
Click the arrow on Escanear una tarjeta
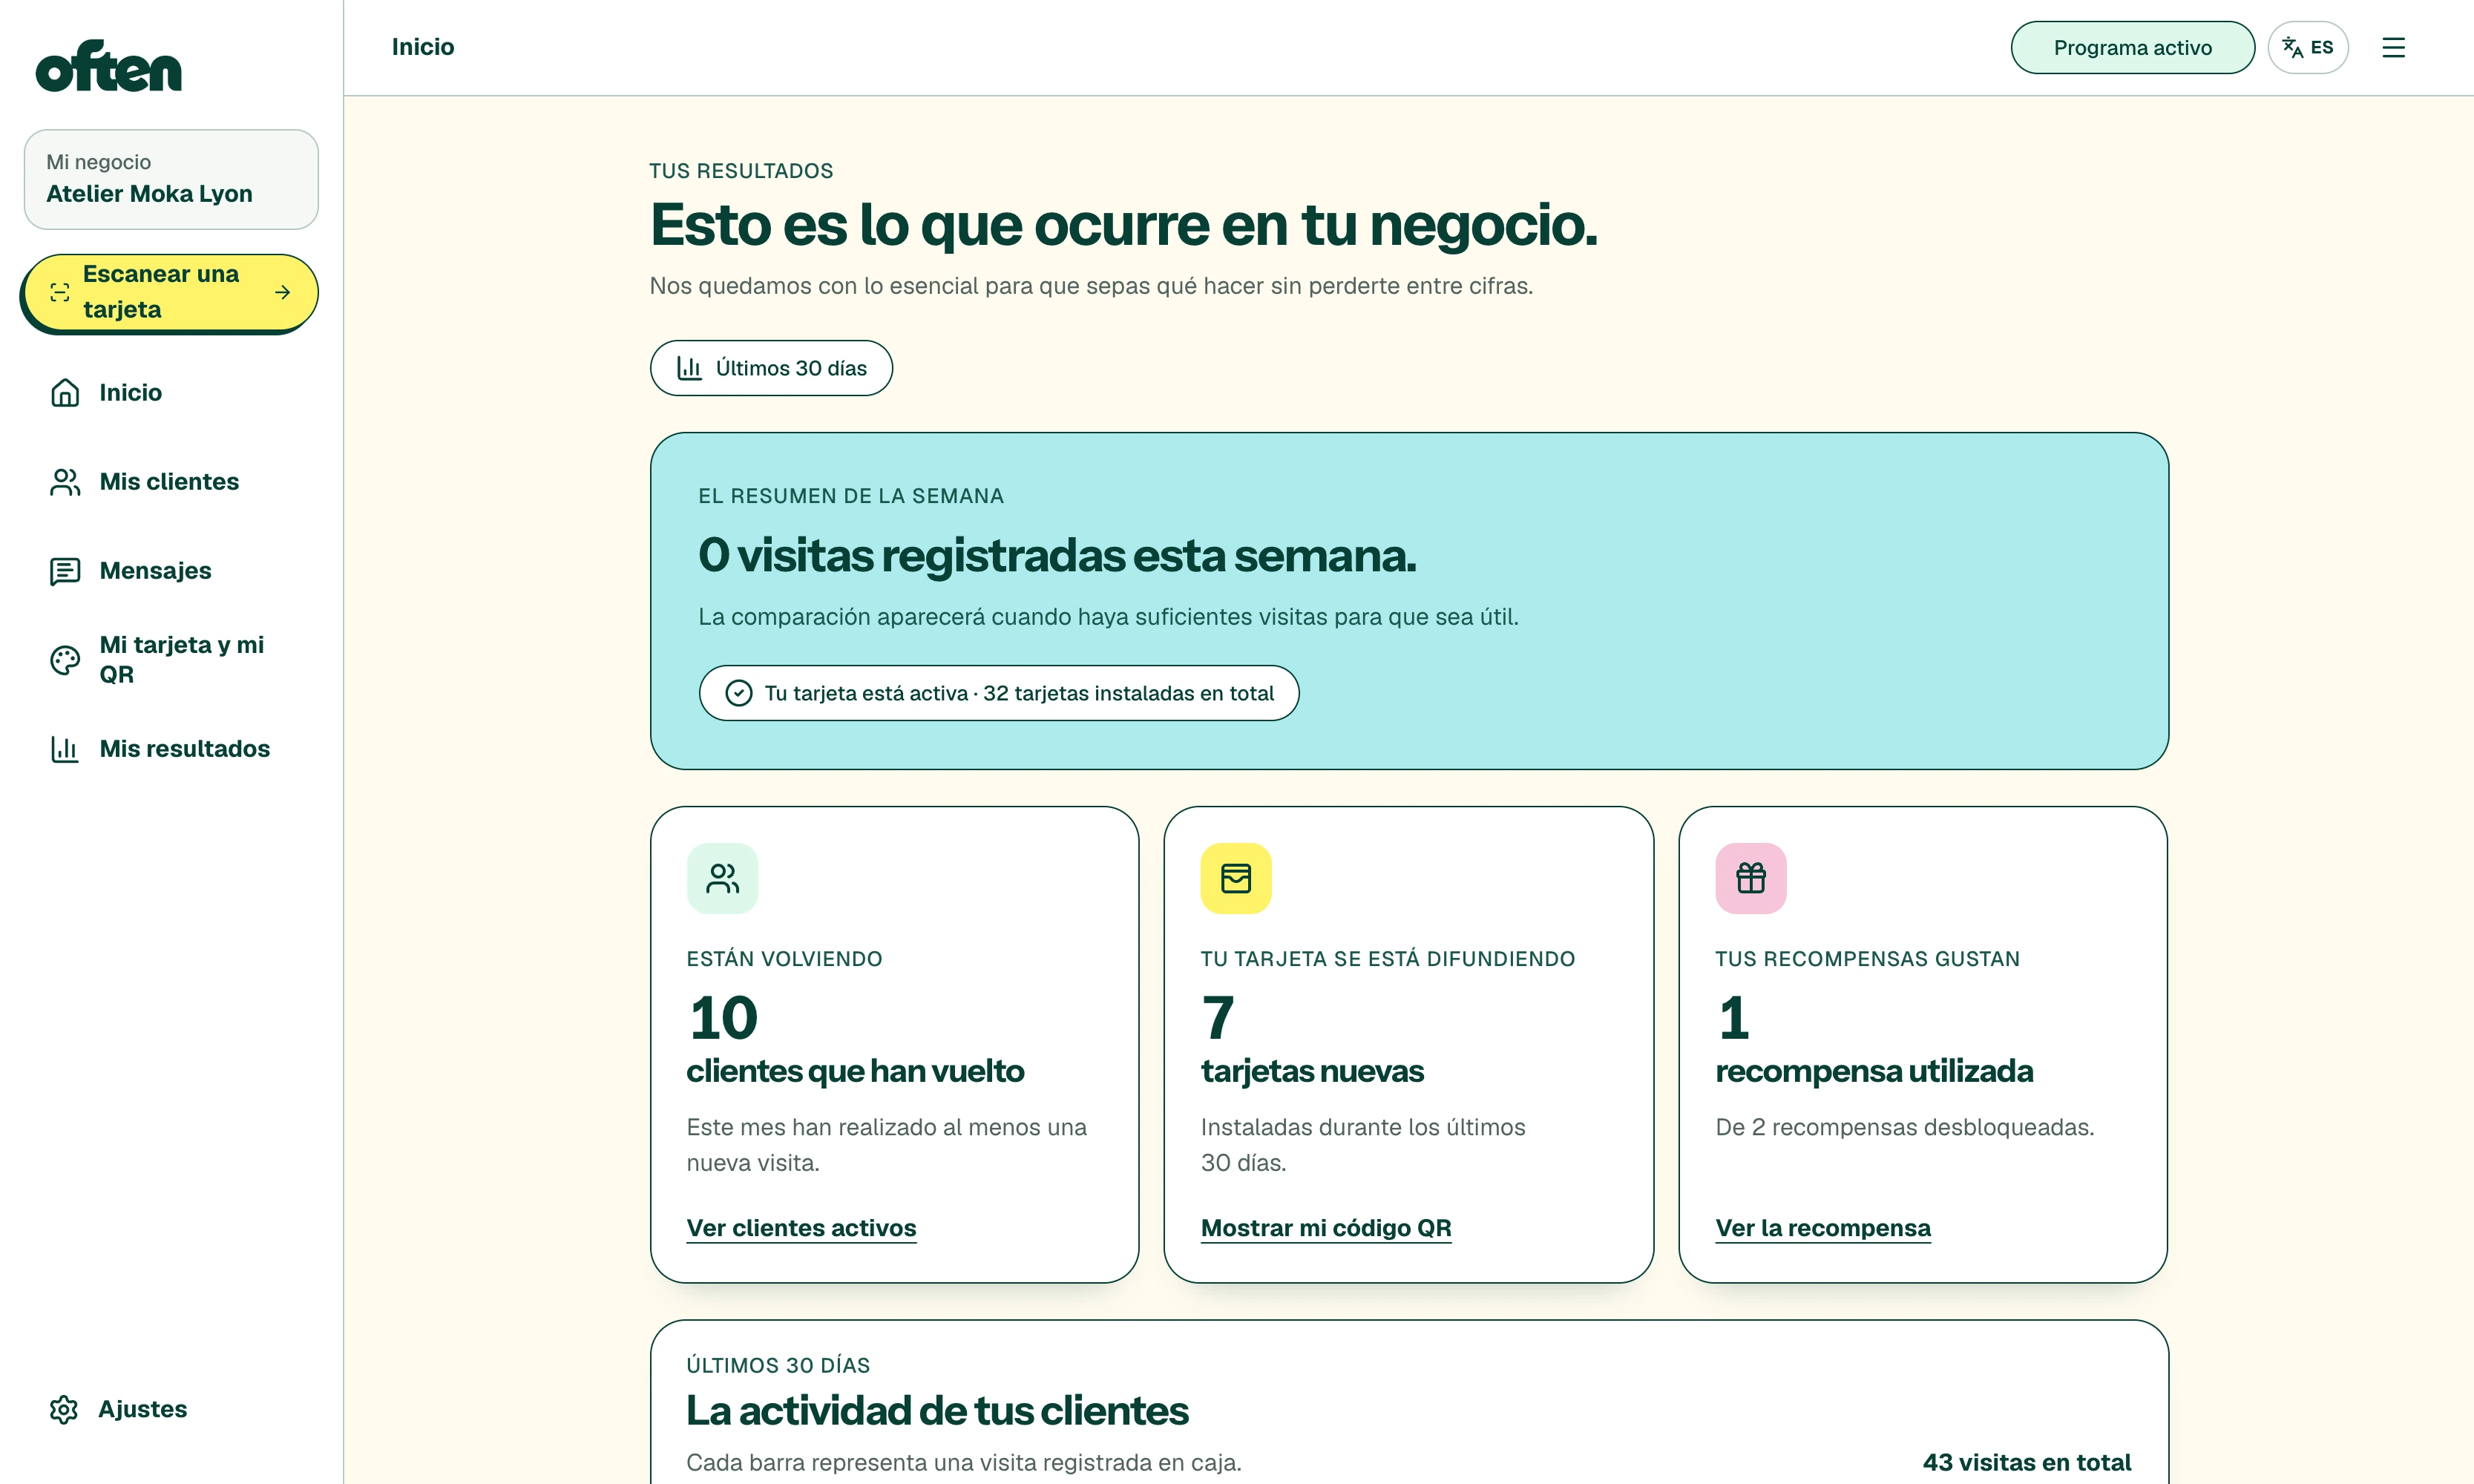click(283, 292)
